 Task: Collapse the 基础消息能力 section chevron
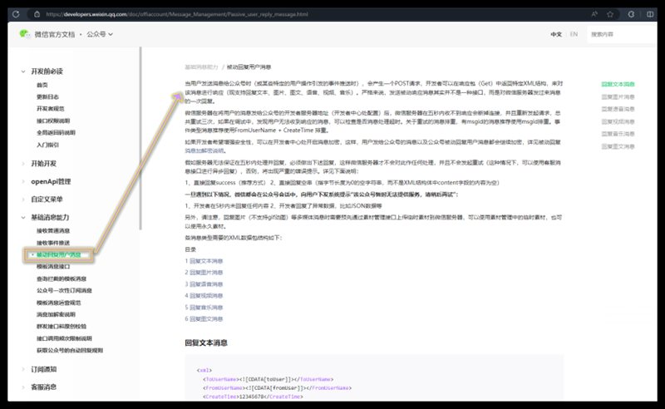(23, 217)
